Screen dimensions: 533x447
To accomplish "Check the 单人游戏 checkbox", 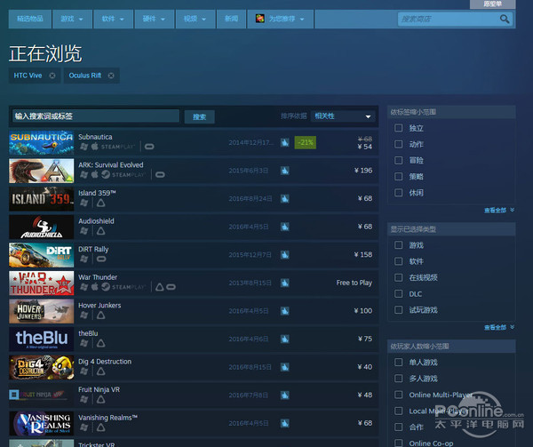I will coord(398,362).
